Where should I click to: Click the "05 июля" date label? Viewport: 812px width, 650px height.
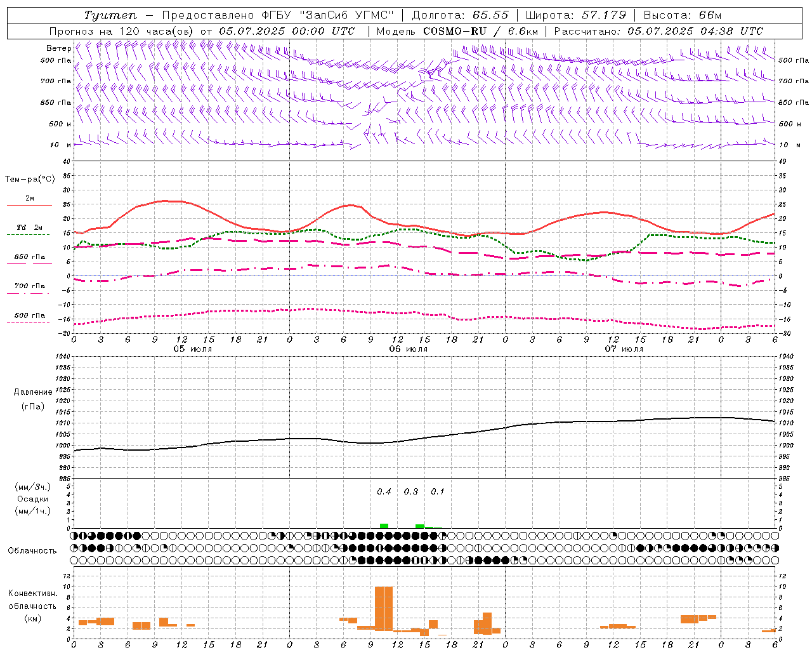(x=193, y=349)
